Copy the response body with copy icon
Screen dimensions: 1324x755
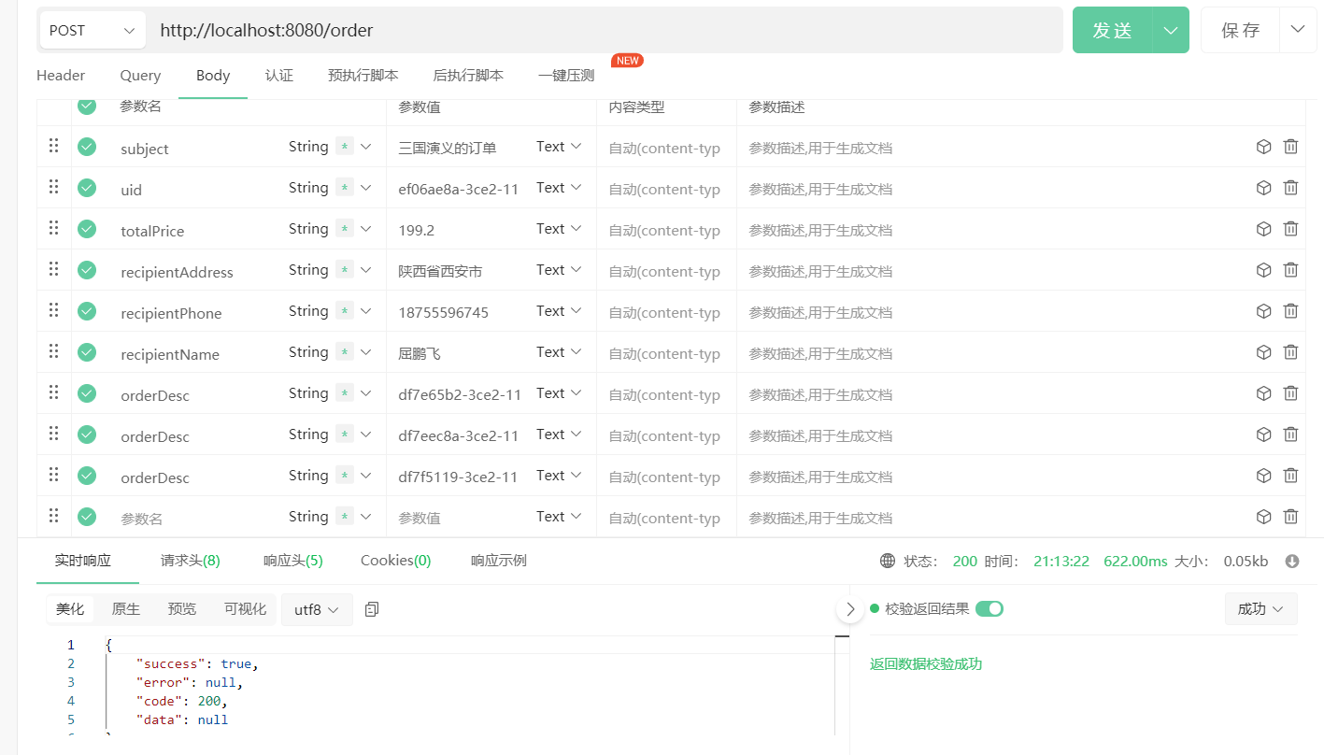coord(372,609)
